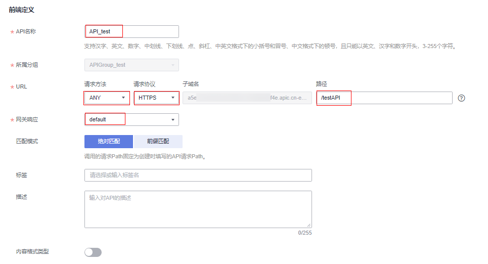Image resolution: width=488 pixels, height=264 pixels.
Task: Click the 前端定义 section heading
Action: pos(22,10)
